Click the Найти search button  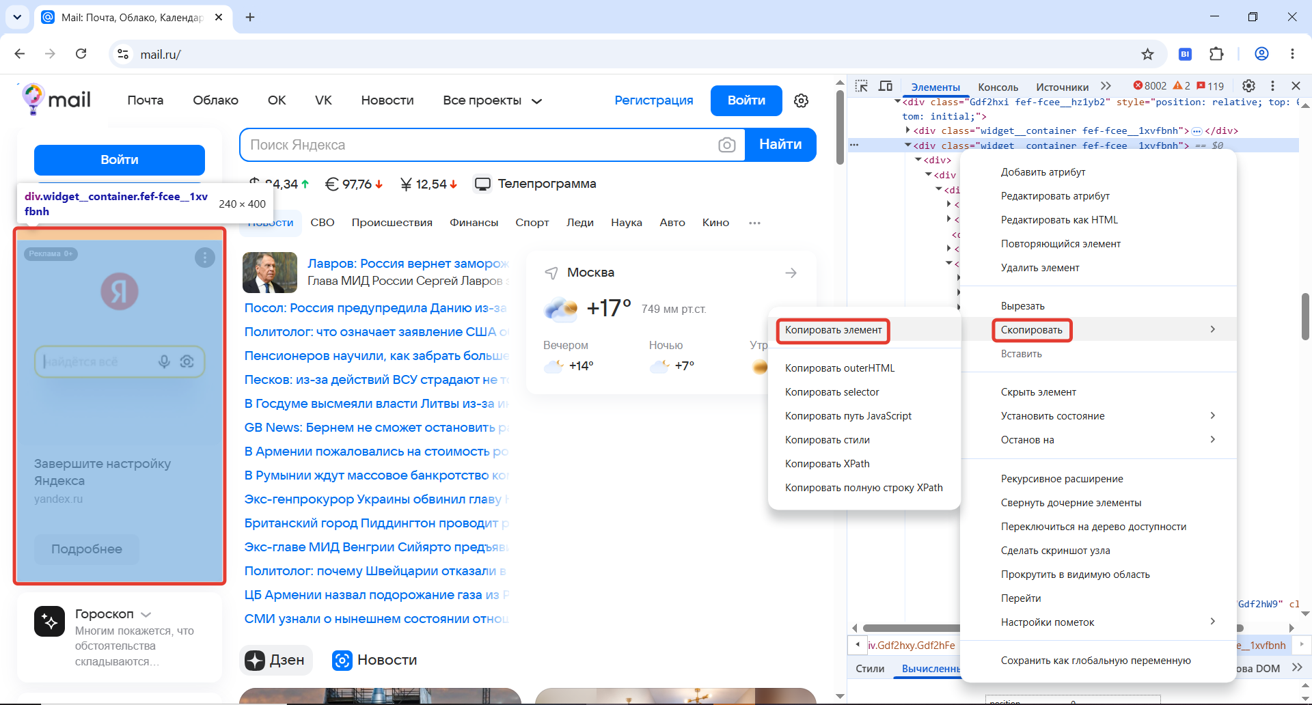(x=780, y=144)
